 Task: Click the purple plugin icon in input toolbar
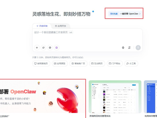click(57, 47)
